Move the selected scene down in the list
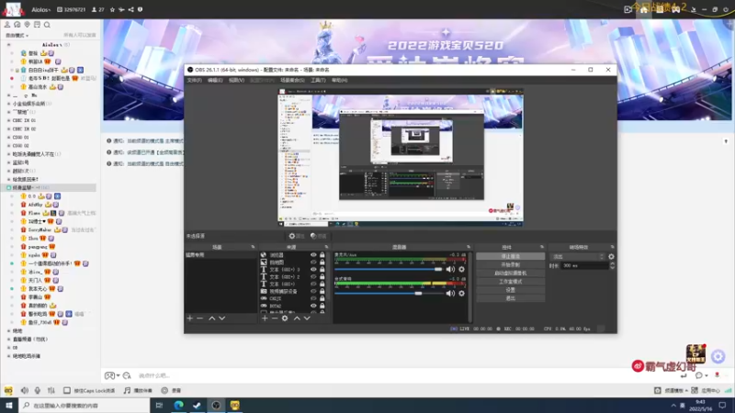The width and height of the screenshot is (735, 413). tap(222, 318)
